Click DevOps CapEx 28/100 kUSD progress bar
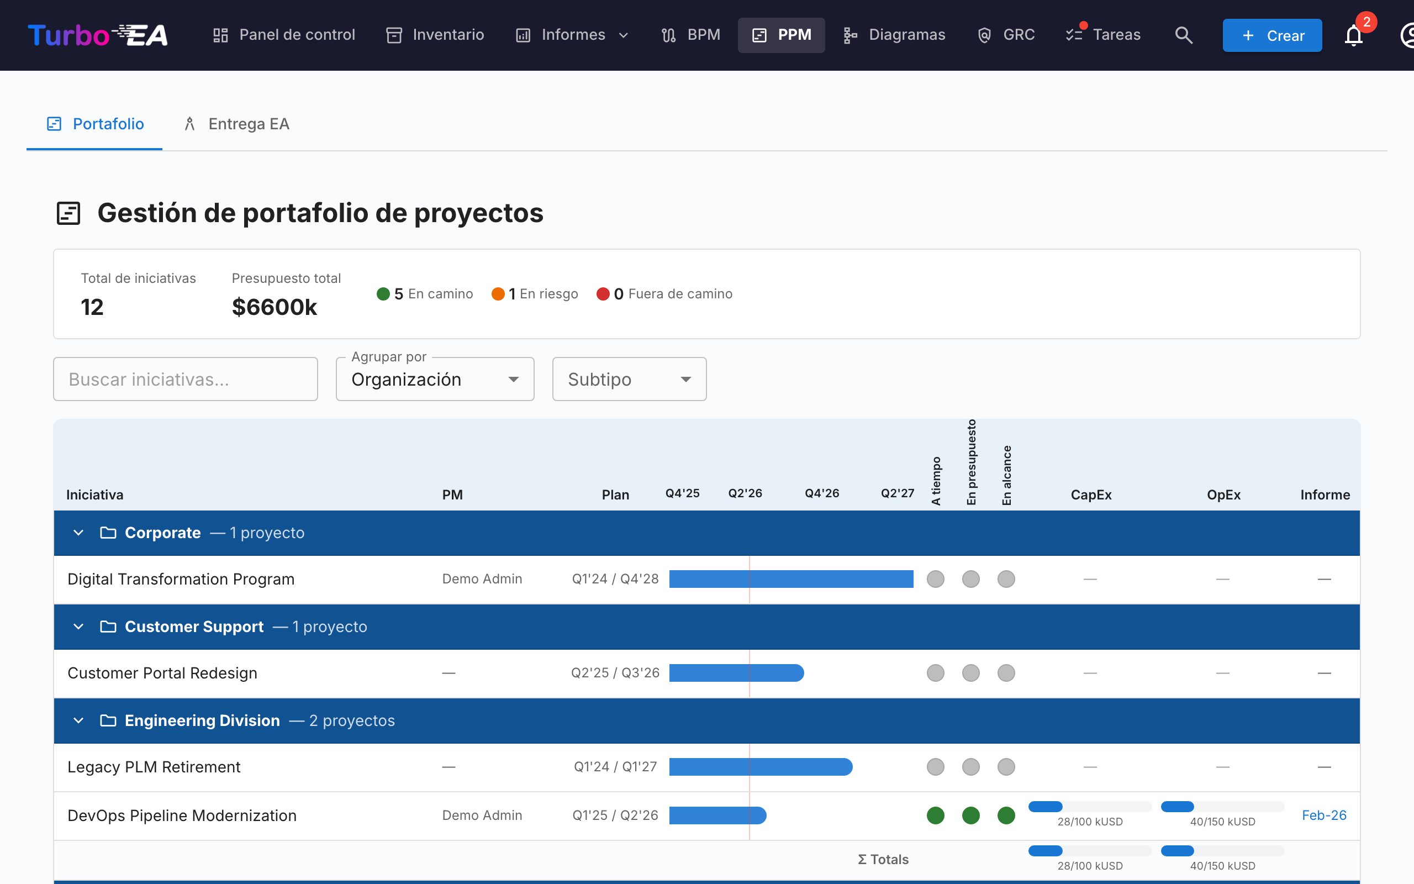 tap(1090, 807)
